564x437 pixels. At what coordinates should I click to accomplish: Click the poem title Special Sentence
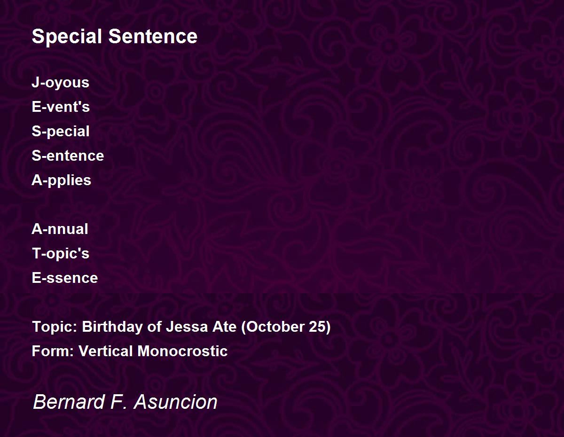[x=115, y=37]
